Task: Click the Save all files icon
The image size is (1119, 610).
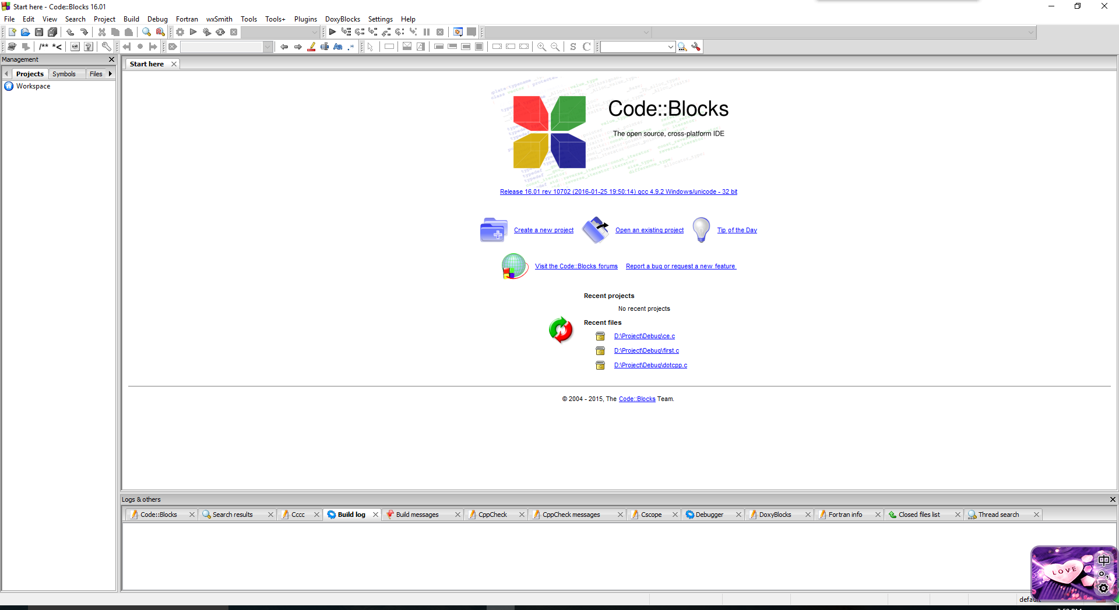Action: pyautogui.click(x=52, y=32)
